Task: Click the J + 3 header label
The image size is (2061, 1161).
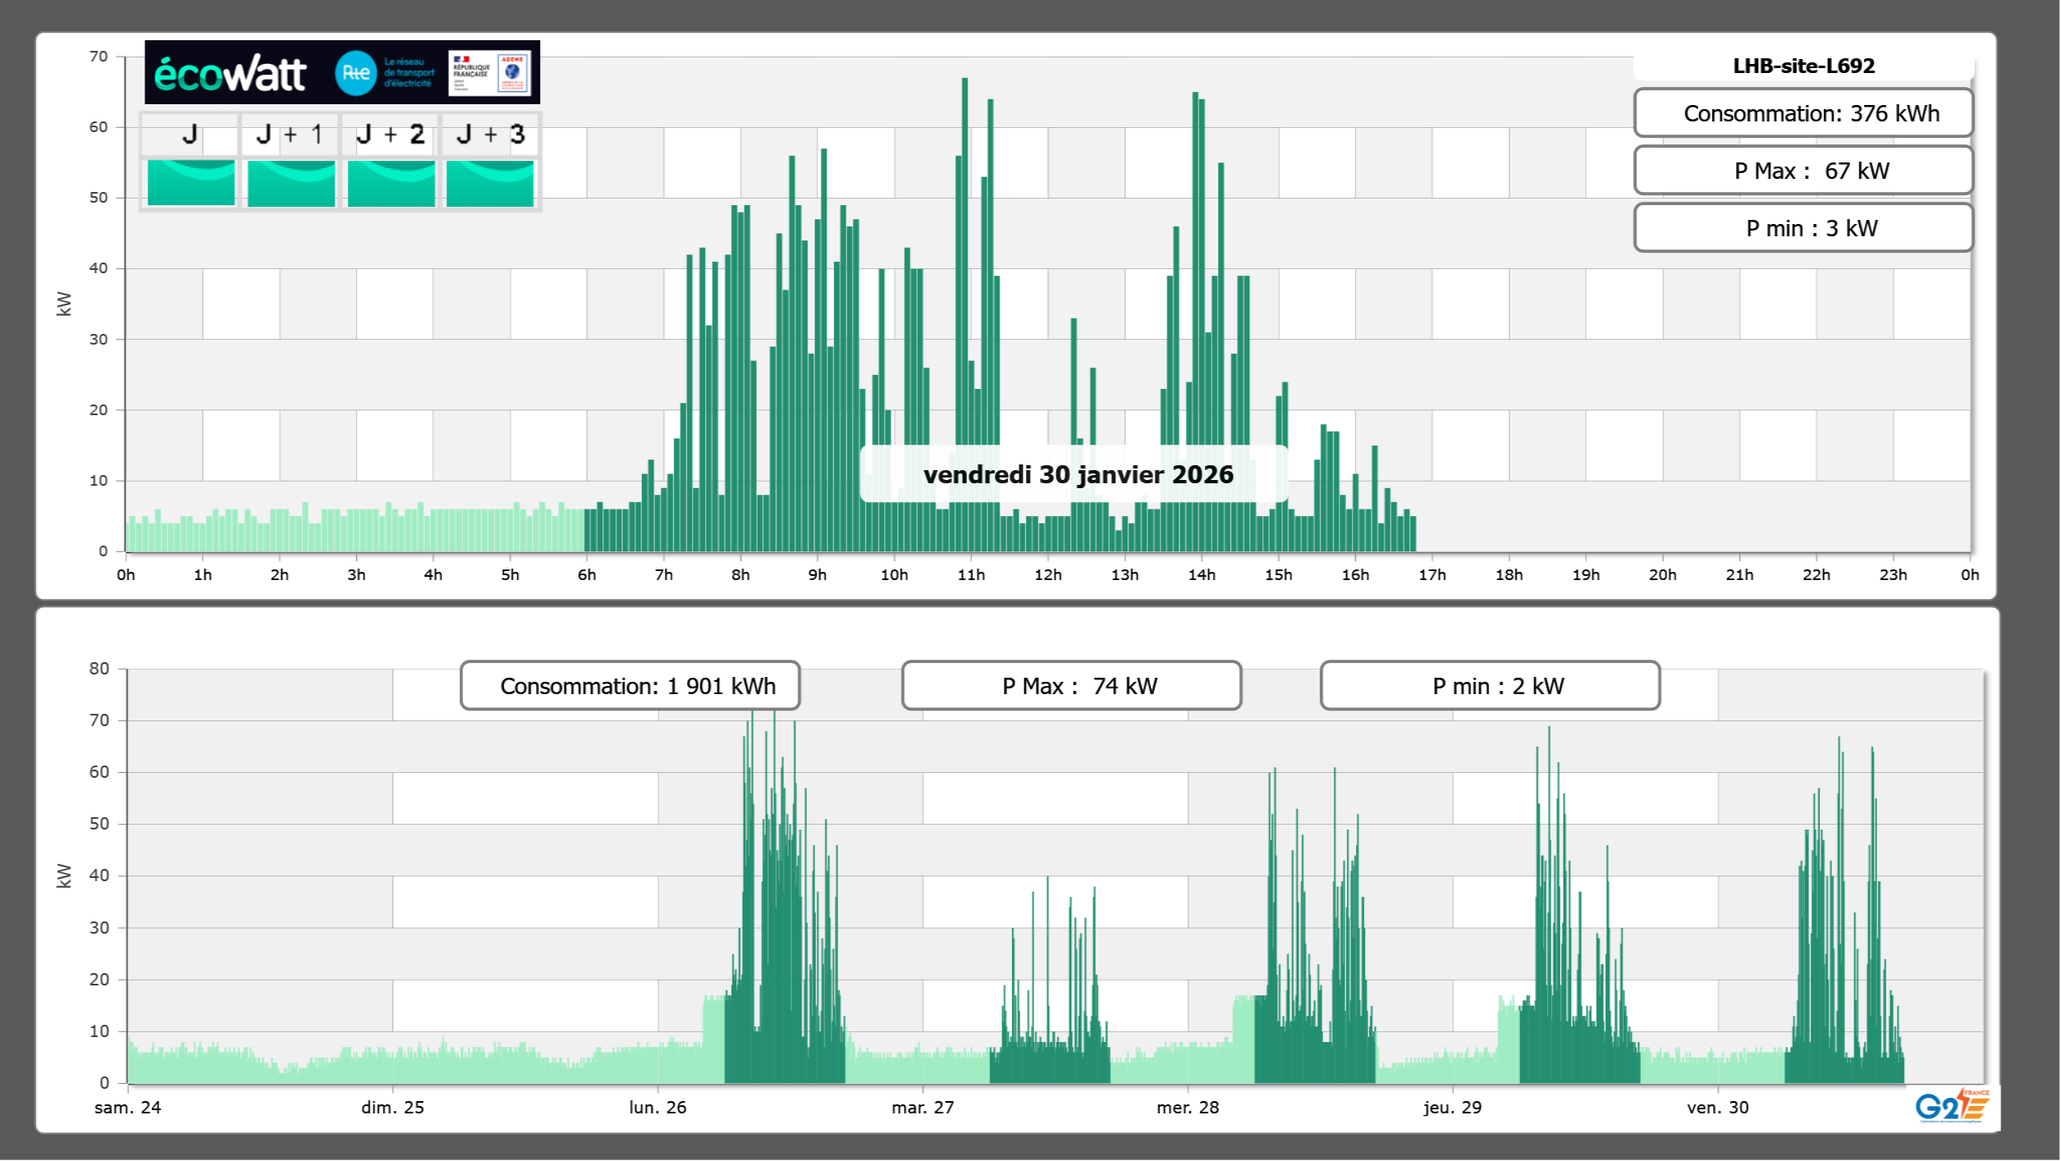Action: 490,135
